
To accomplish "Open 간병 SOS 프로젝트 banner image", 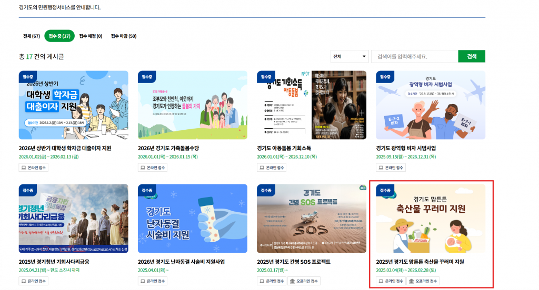I will coord(312,219).
